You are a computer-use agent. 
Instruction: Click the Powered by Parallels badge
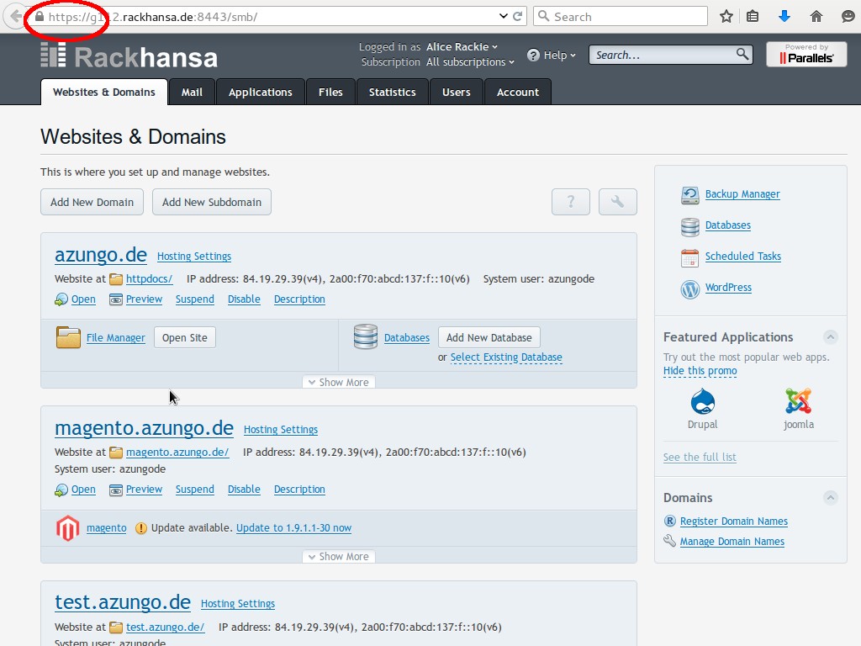click(806, 55)
